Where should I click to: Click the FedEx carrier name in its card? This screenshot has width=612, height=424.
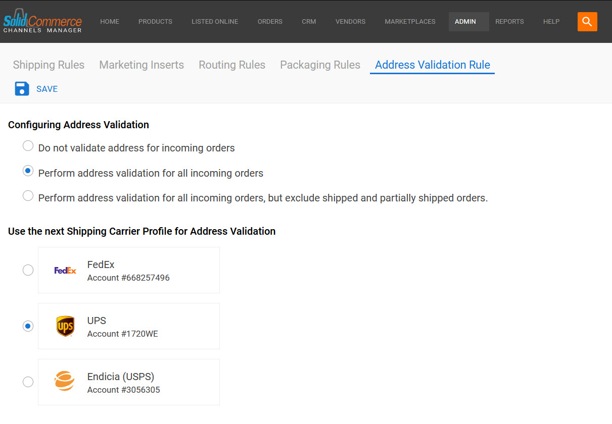(x=101, y=264)
